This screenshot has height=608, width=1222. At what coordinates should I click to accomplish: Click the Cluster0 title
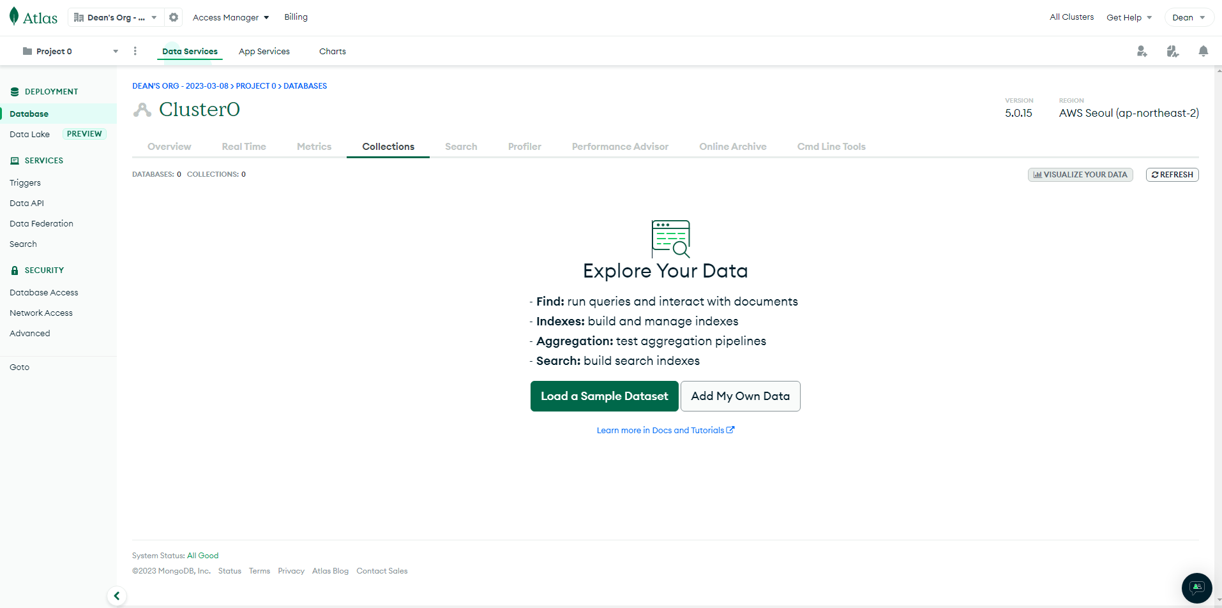pos(199,110)
